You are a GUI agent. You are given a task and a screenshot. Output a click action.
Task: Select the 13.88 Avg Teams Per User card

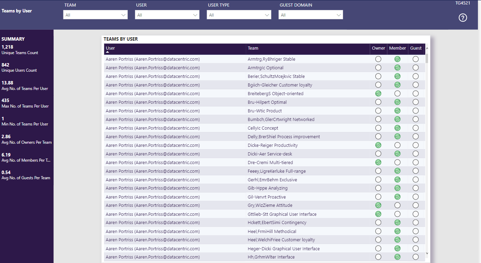(25, 85)
